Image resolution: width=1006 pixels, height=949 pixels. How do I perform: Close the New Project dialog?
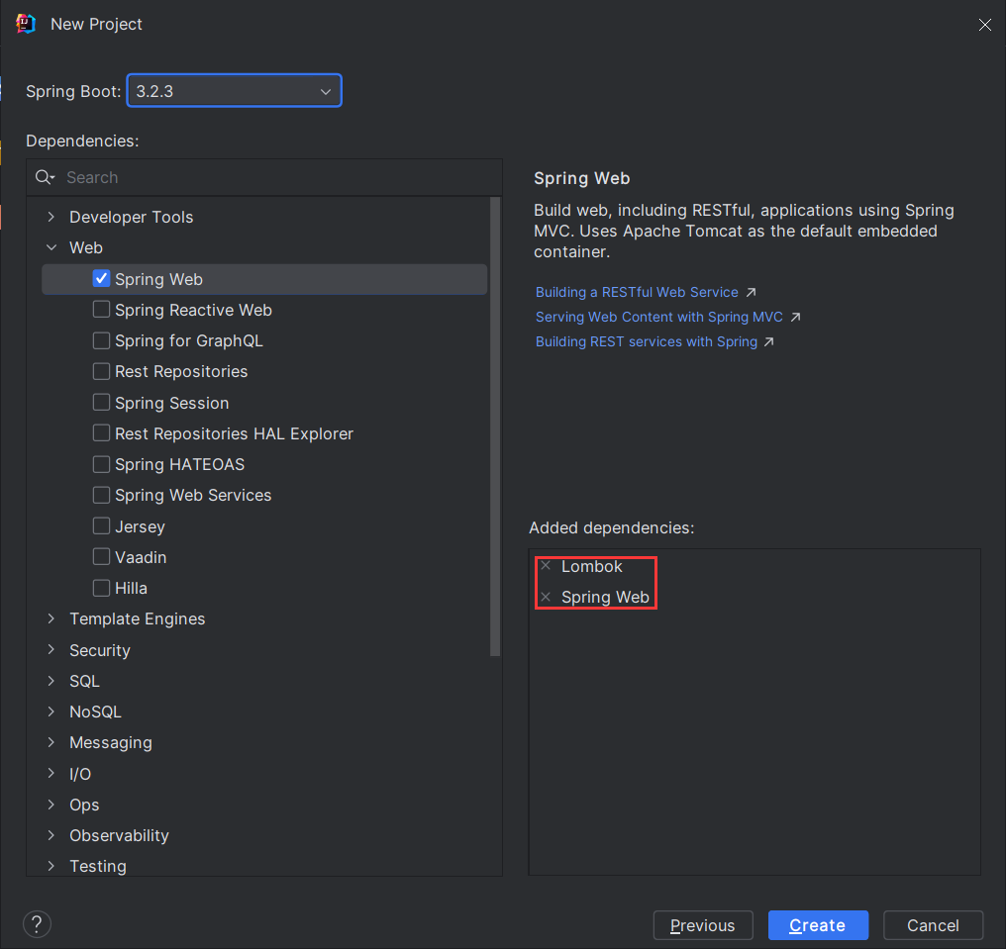tap(985, 25)
